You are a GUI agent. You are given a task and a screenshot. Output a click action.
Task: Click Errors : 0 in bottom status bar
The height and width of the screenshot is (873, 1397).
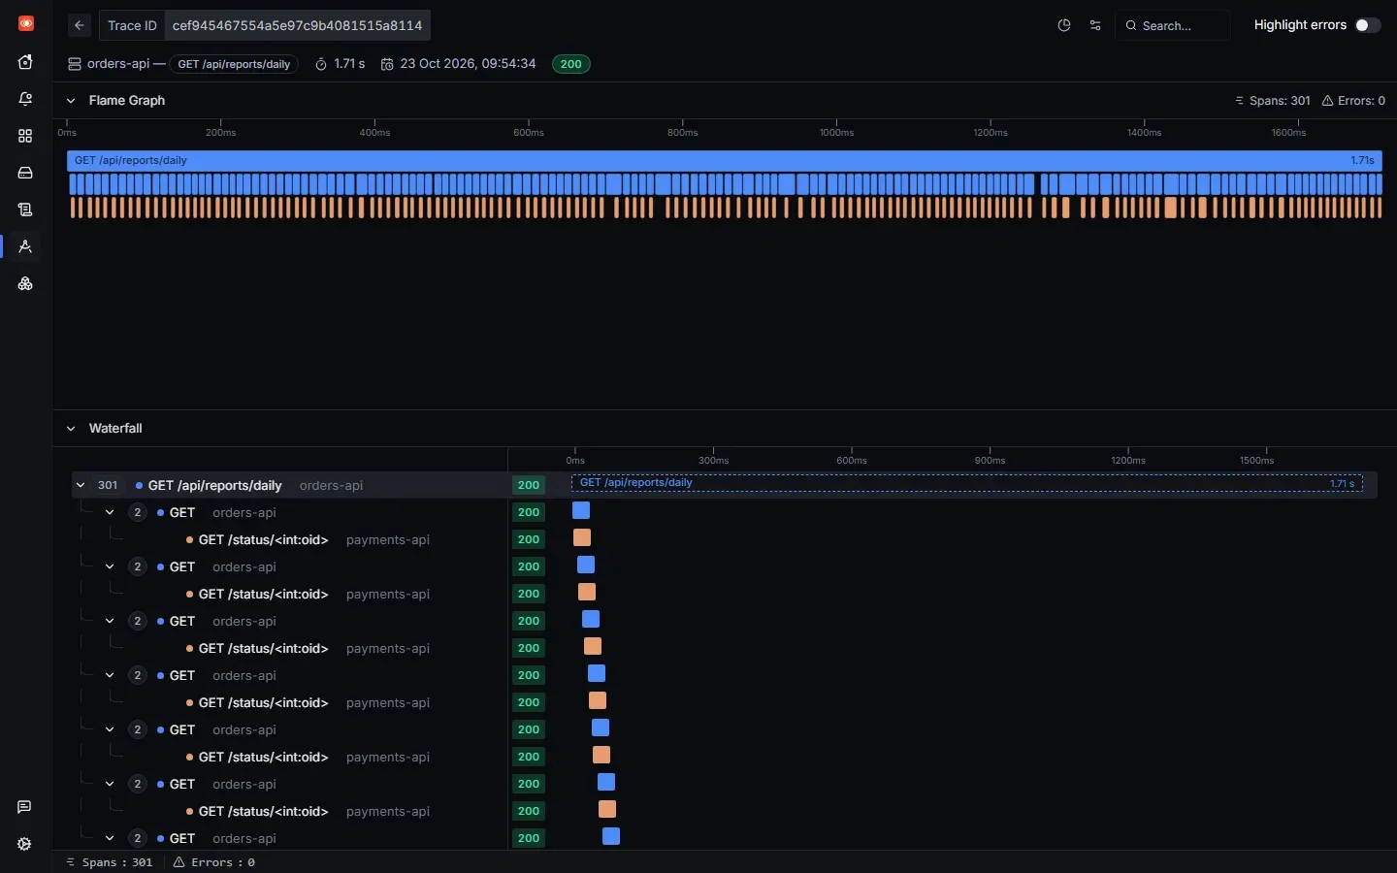(x=214, y=862)
